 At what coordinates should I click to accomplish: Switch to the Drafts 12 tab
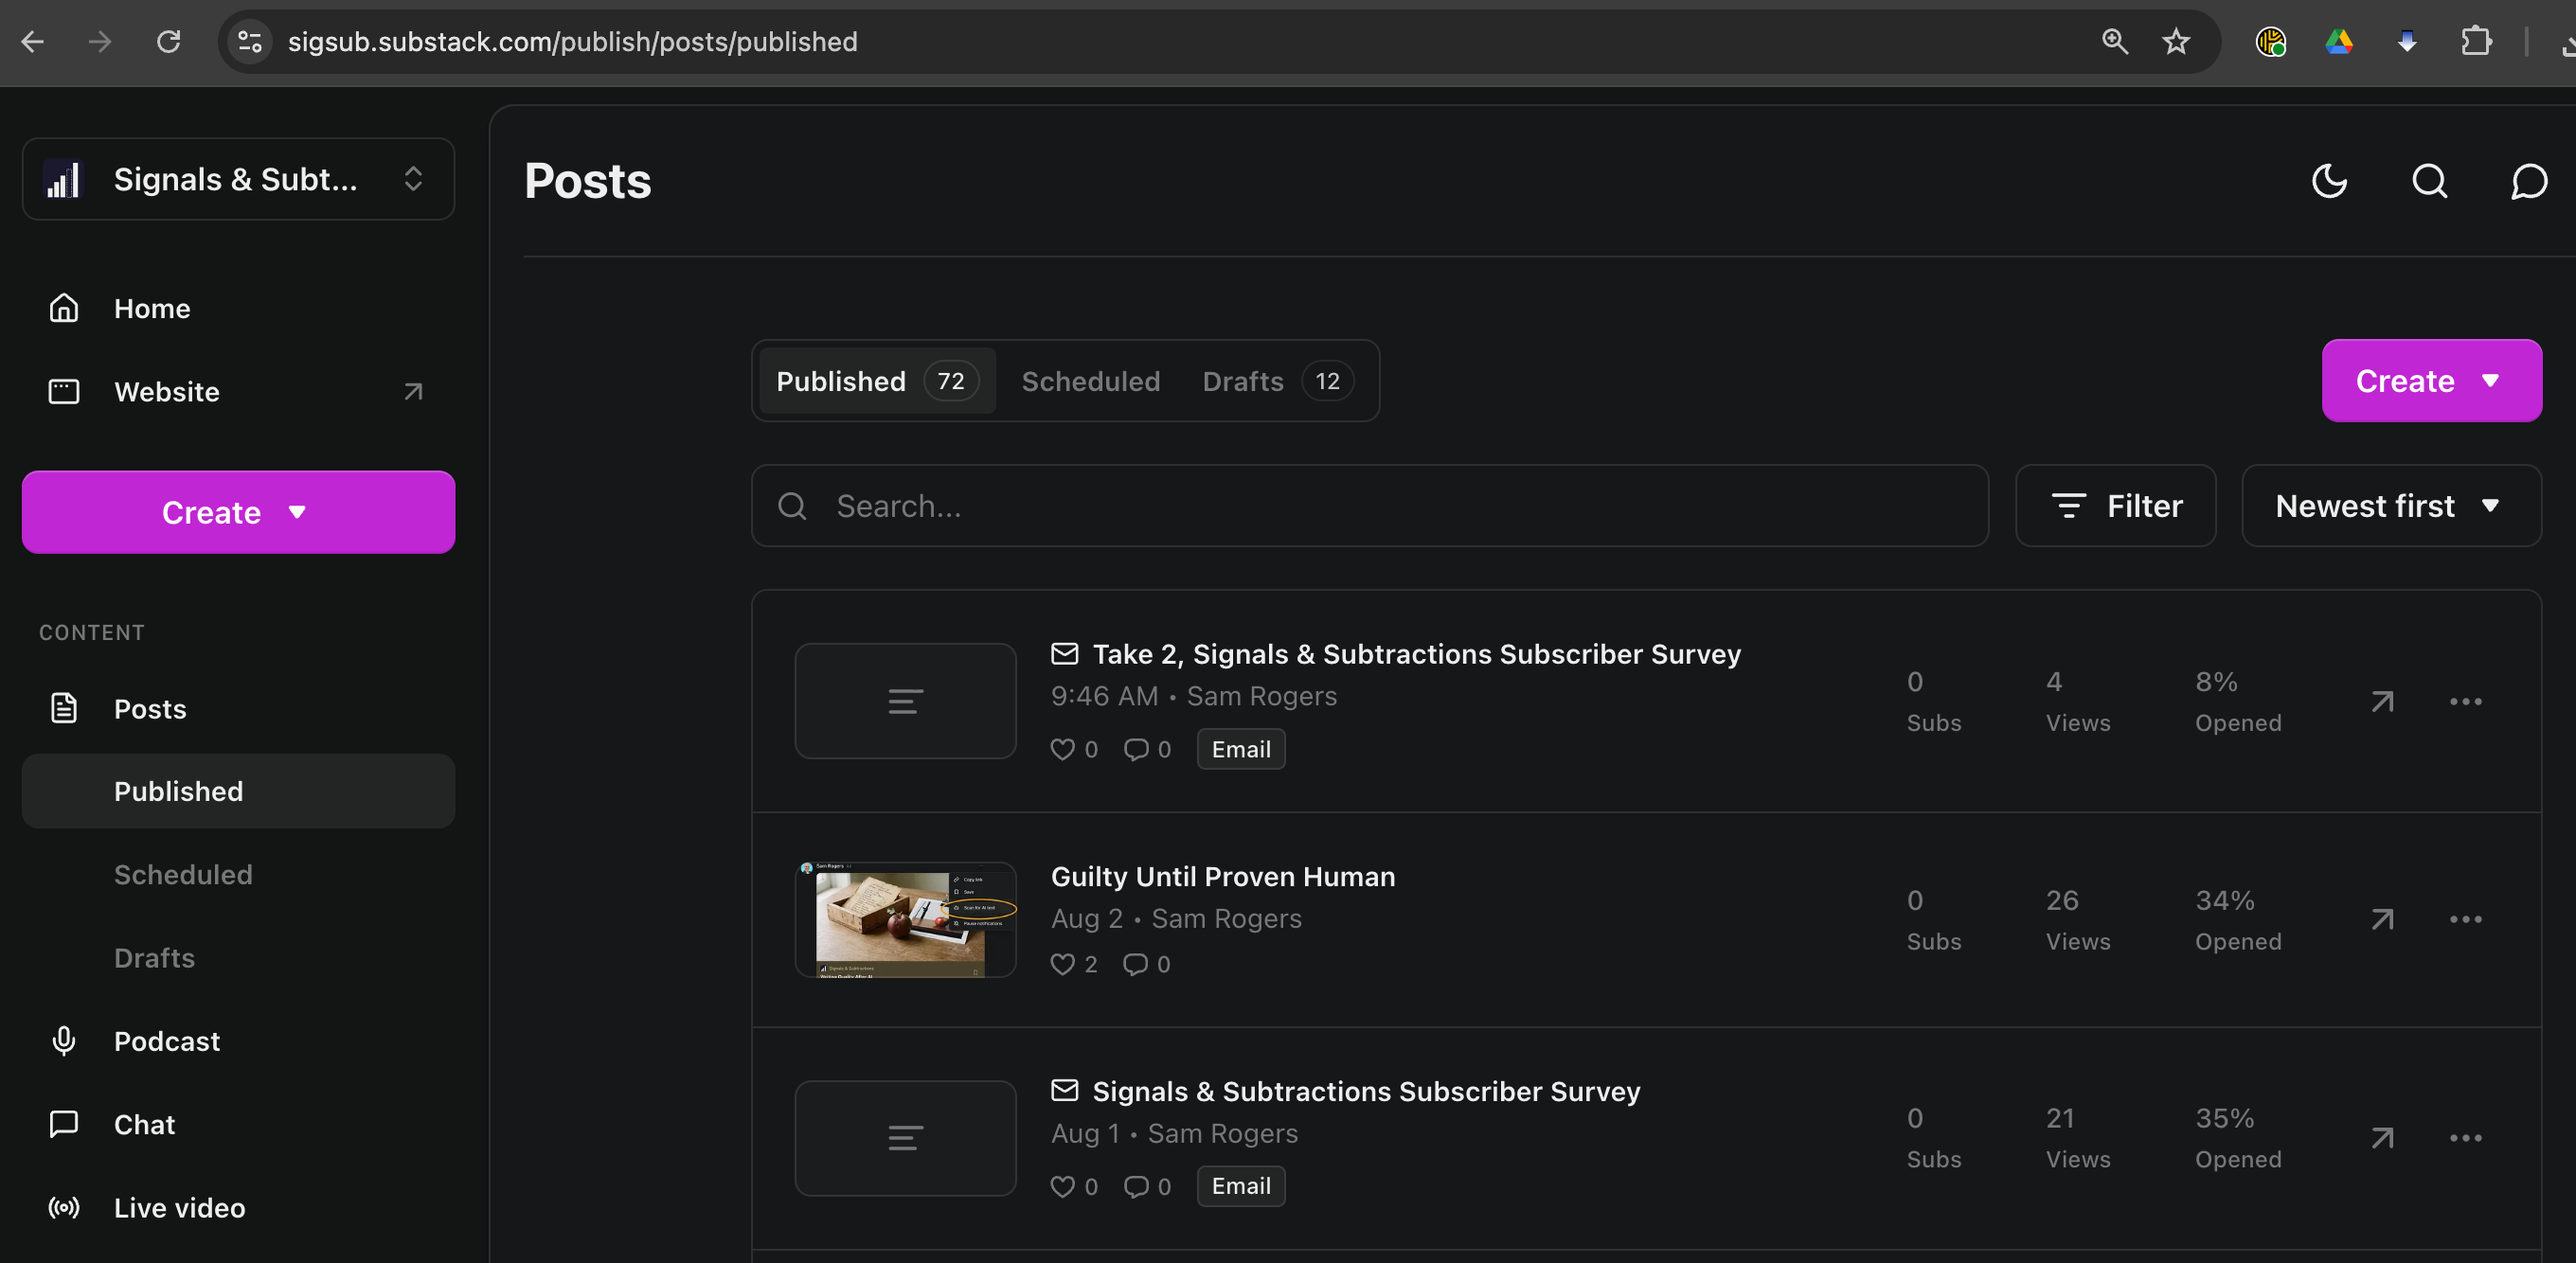pyautogui.click(x=1278, y=381)
